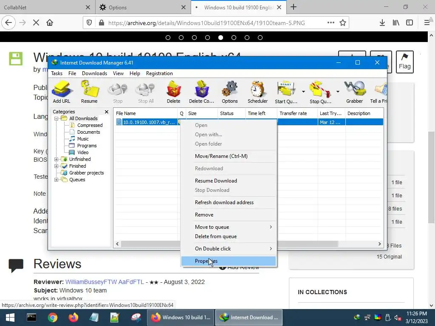Choose Resume Download in context menu

[229, 181]
